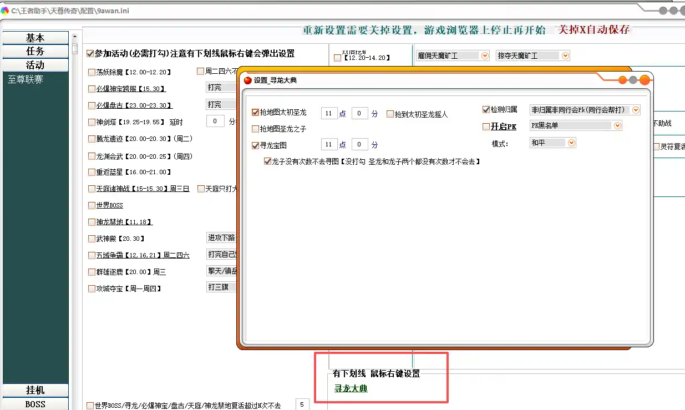Toggle the 周二四六不 checkbox
685x410 pixels.
pos(200,71)
